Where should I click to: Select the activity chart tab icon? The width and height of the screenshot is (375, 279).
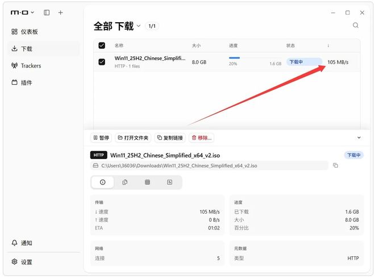169,182
